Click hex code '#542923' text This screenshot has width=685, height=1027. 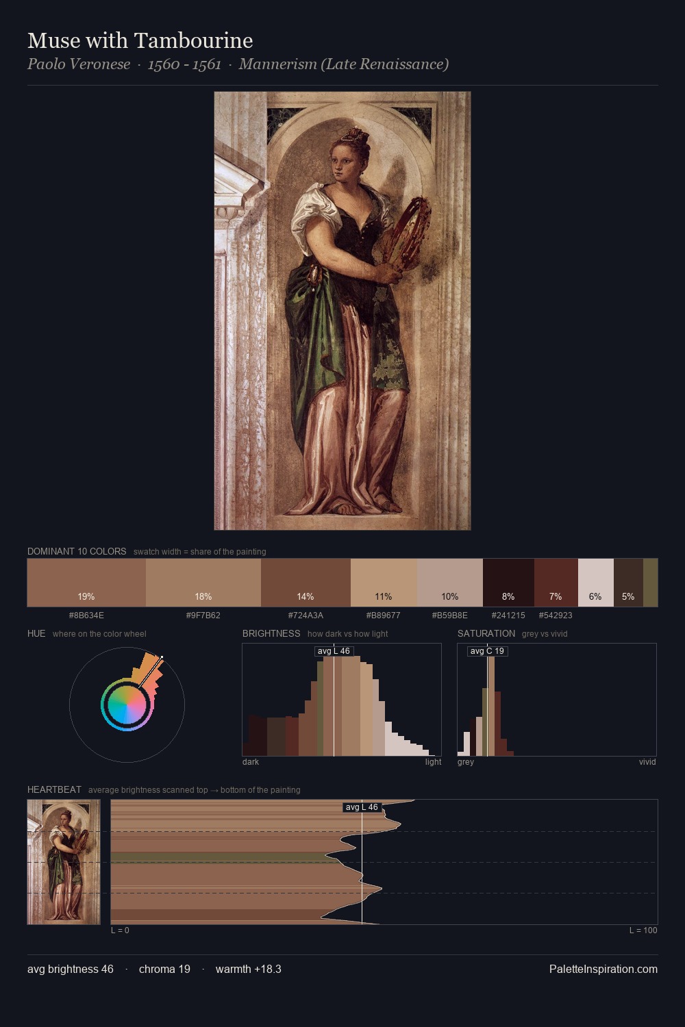point(556,616)
